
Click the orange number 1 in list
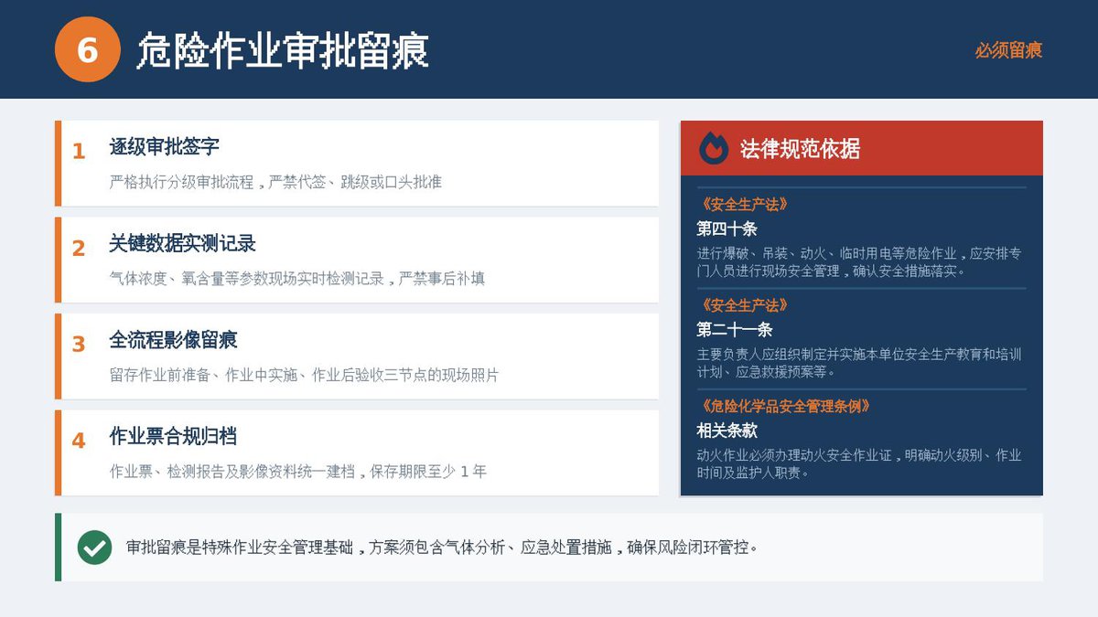(x=79, y=152)
